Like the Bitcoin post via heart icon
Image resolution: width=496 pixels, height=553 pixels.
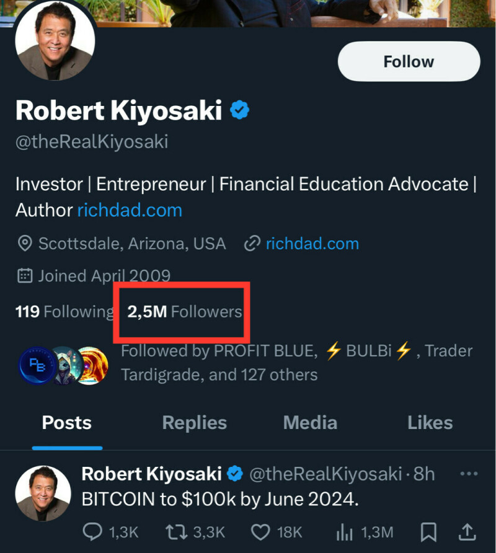click(x=261, y=531)
